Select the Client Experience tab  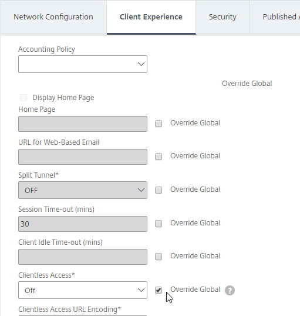(x=151, y=17)
